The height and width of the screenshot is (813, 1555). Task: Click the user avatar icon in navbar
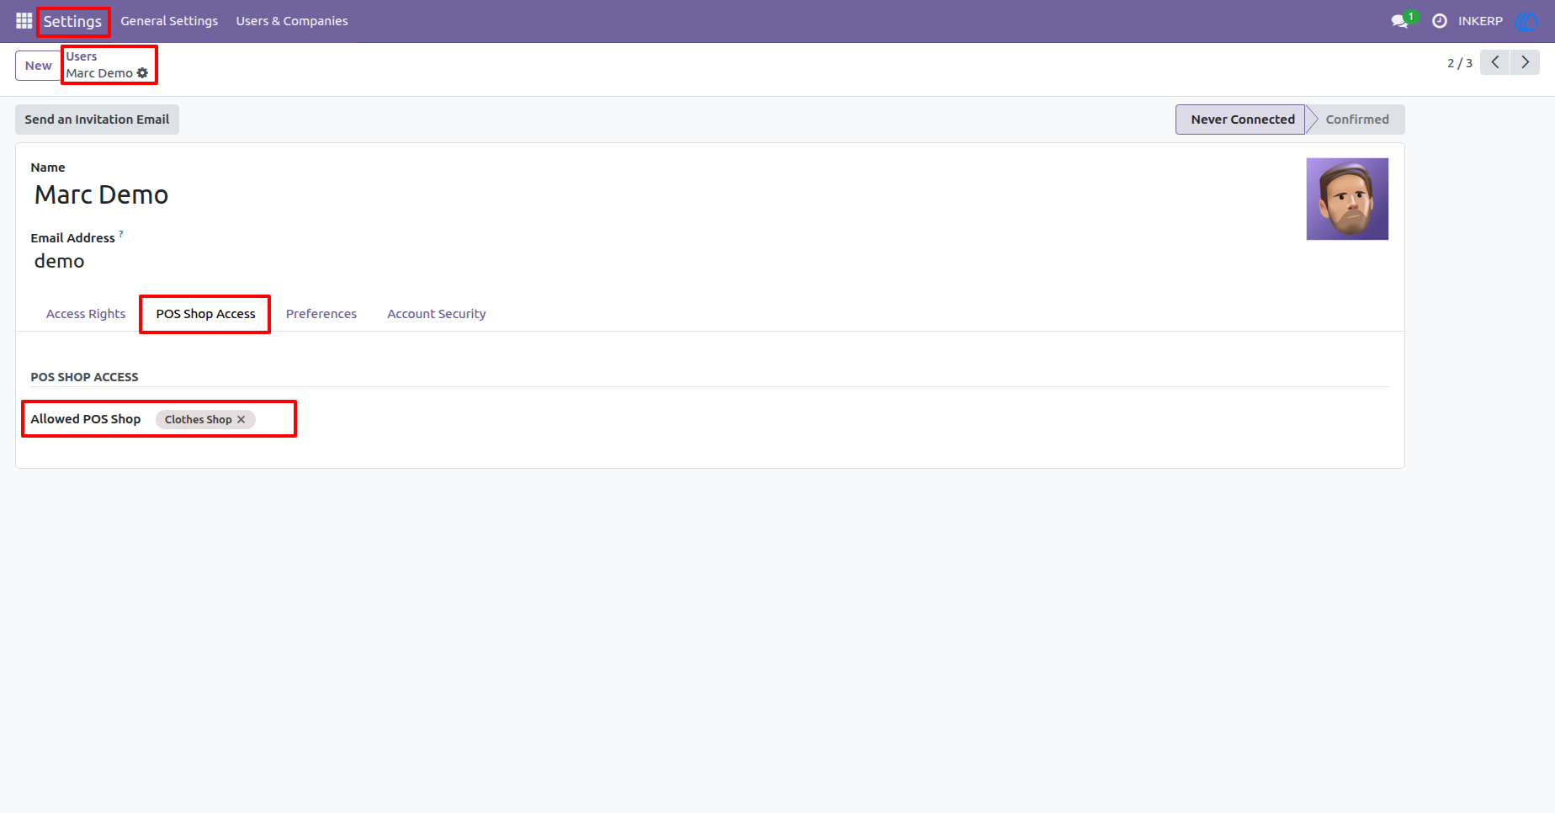point(1526,21)
